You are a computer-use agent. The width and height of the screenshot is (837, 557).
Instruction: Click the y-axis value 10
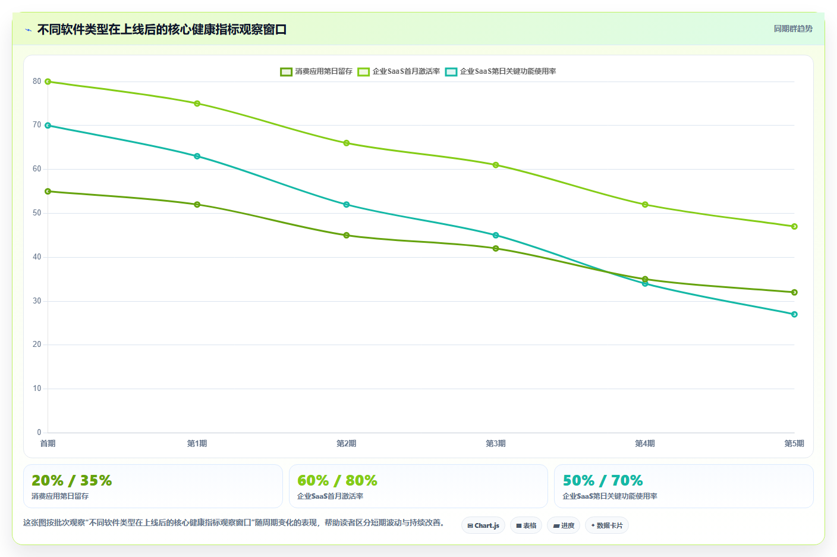[37, 389]
